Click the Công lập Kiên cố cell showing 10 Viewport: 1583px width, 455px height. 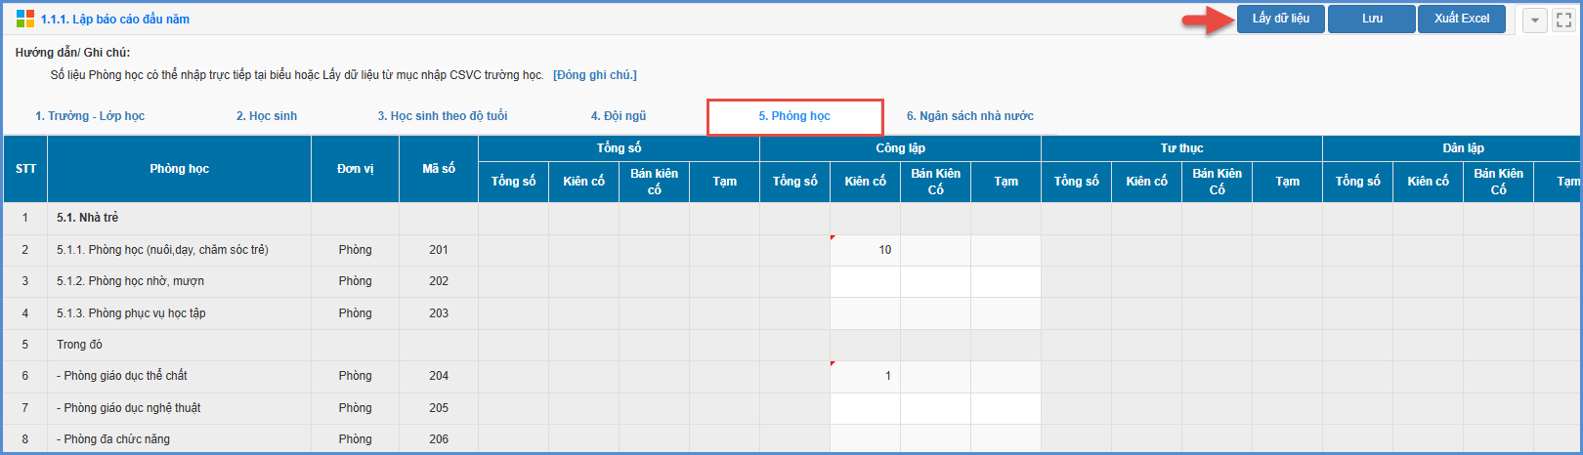(865, 250)
